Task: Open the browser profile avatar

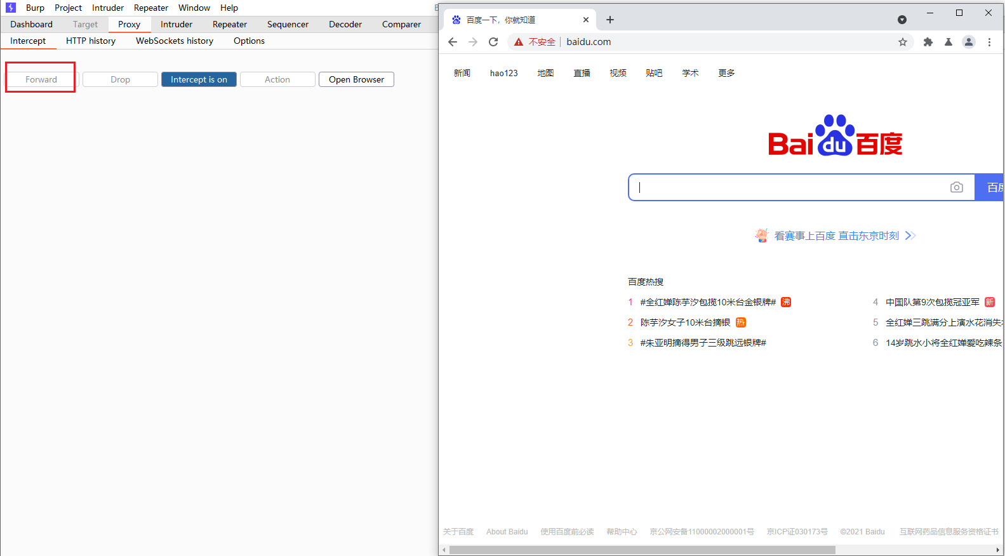Action: (x=969, y=42)
